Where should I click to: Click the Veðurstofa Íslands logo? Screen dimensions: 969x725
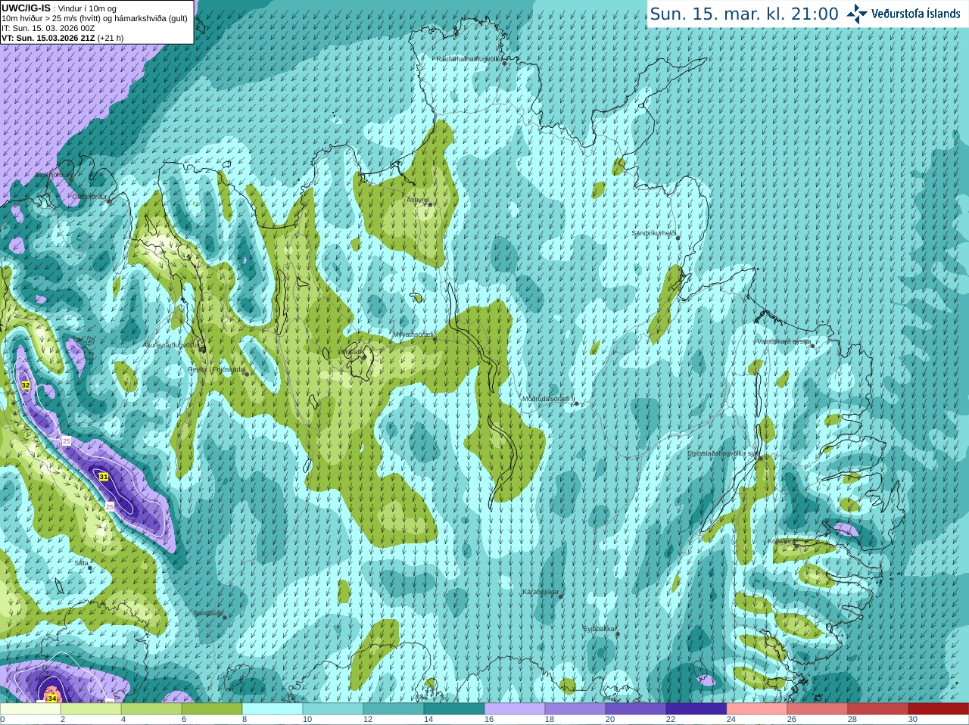coord(905,14)
